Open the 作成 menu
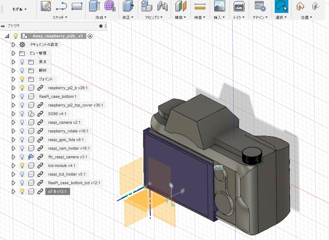Screen dimensions: 329x240 coord(101,17)
